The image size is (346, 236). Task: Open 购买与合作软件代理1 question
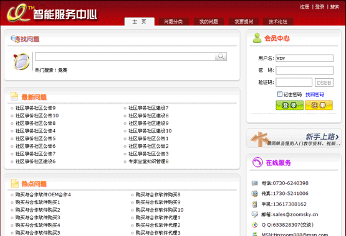pos(158,217)
